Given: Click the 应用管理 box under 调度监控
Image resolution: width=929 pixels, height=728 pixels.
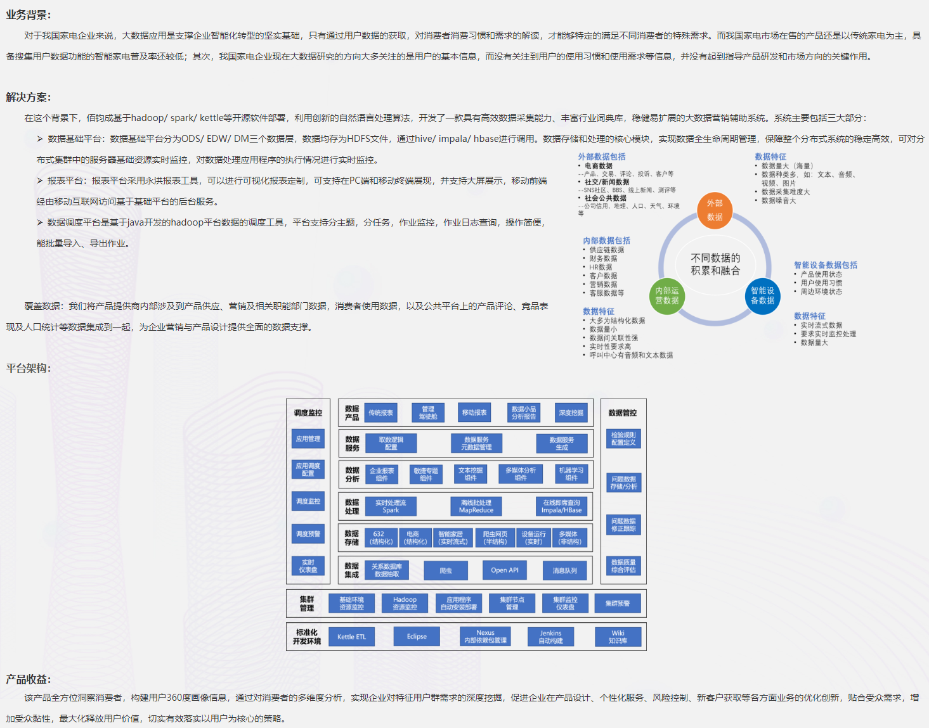Looking at the screenshot, I should [x=308, y=439].
